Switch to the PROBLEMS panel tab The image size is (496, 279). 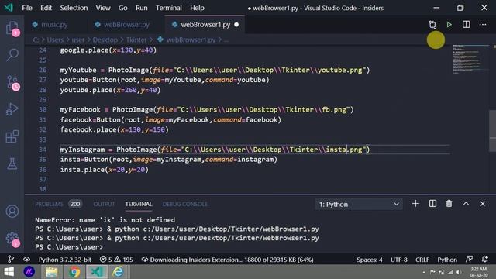(49, 204)
